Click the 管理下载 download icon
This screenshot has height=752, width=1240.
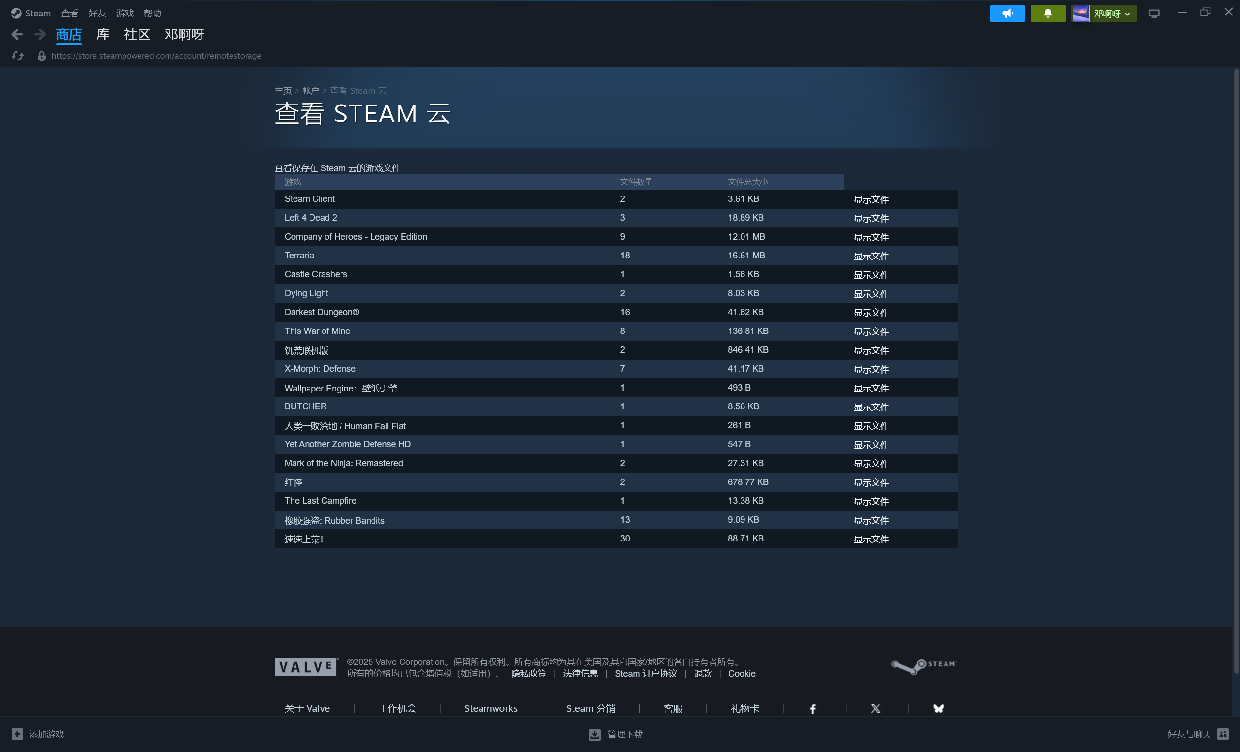tap(594, 735)
